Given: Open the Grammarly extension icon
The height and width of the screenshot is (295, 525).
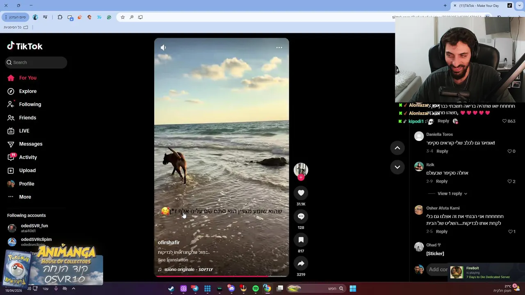Looking at the screenshot, I should pos(109,17).
